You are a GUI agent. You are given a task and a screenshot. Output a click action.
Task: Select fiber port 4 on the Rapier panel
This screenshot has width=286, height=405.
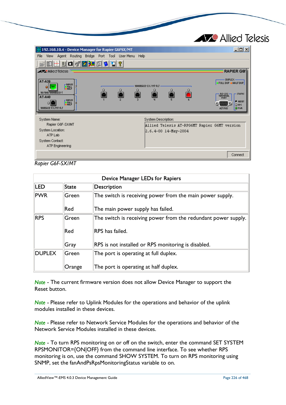point(155,95)
